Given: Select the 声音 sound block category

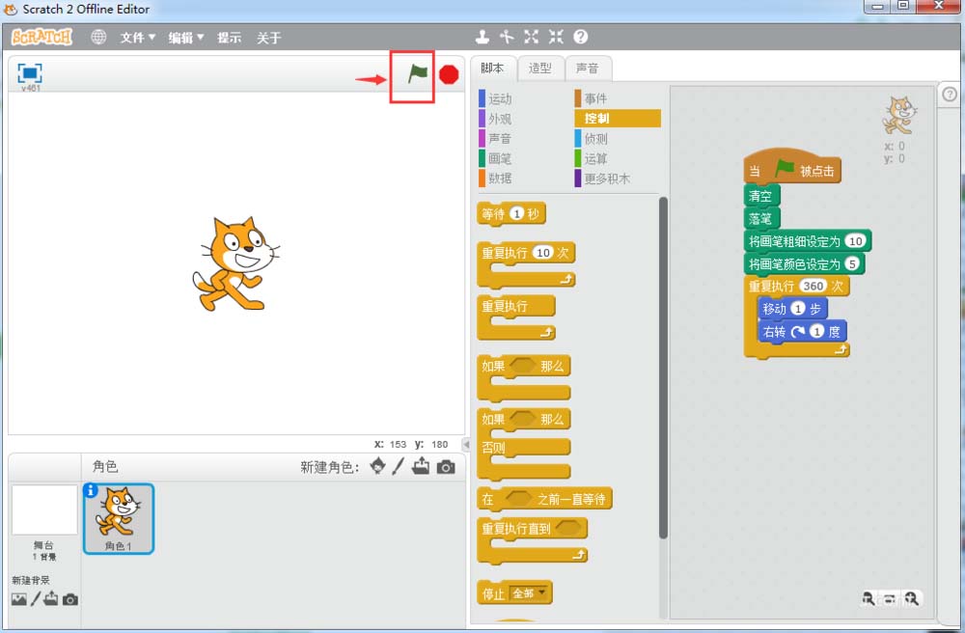Looking at the screenshot, I should pos(496,138).
